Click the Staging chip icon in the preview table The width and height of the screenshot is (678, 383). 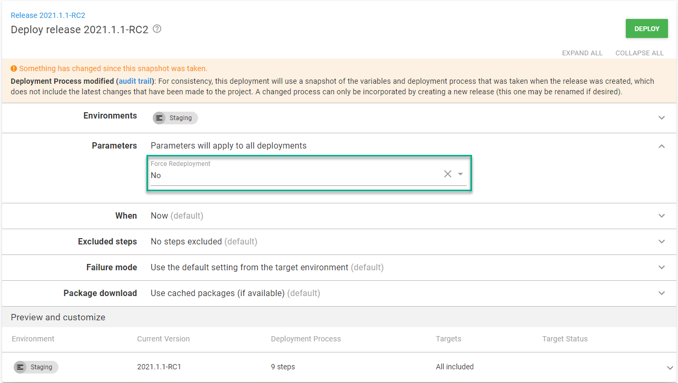tap(20, 367)
